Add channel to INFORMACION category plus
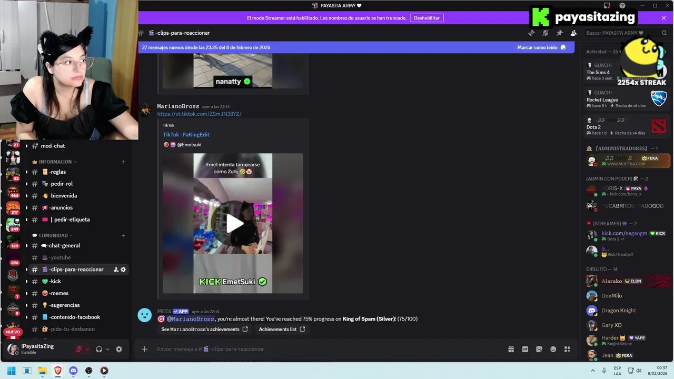 point(123,162)
